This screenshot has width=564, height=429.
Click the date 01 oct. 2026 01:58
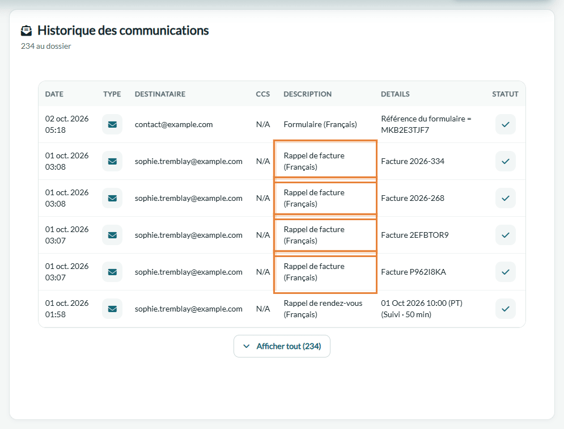(67, 309)
